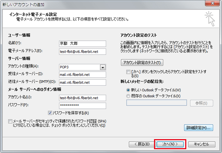Select existing Outlook data file radio option
The image size is (222, 153).
pos(129,96)
